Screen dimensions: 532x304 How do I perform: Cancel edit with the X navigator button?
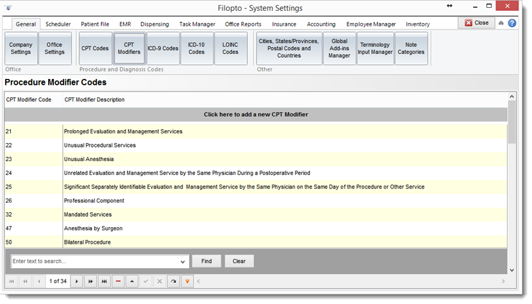point(160,282)
